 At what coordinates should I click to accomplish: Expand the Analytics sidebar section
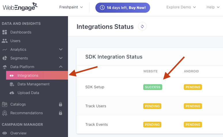click(61, 49)
